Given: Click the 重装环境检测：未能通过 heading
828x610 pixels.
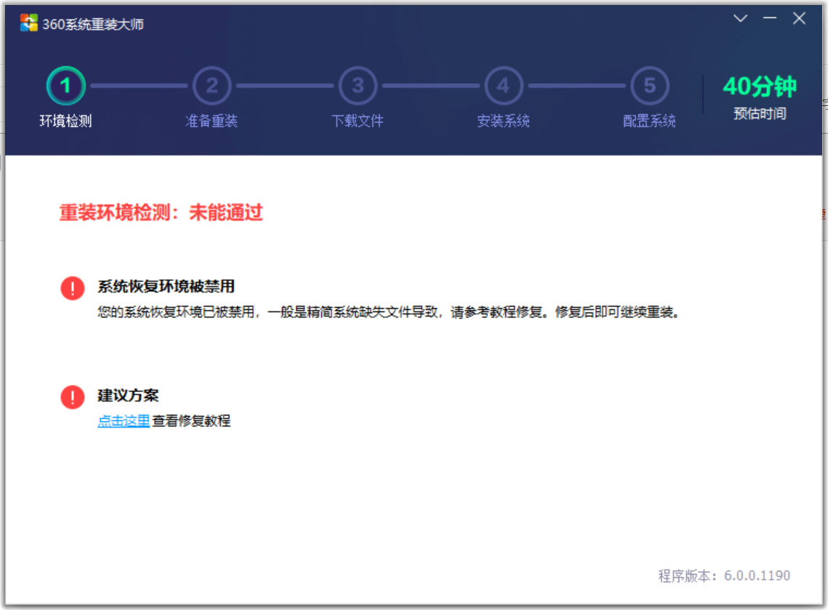Looking at the screenshot, I should pyautogui.click(x=161, y=213).
